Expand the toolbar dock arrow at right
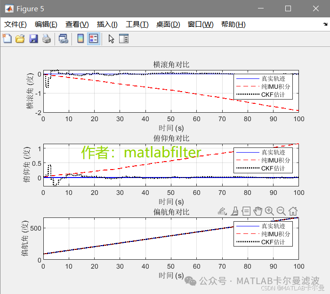 (x=325, y=24)
